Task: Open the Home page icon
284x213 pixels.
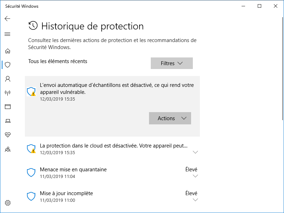Action: (8, 51)
